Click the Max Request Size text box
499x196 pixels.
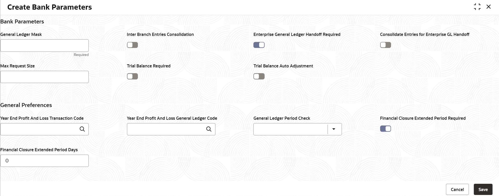[44, 77]
